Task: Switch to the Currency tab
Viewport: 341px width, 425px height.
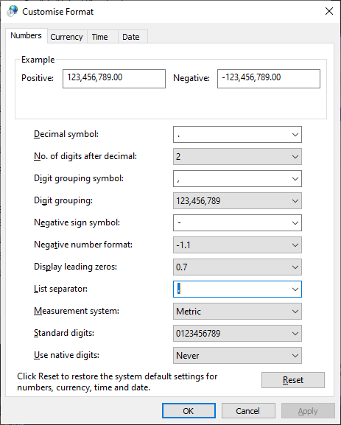Action: (x=66, y=37)
